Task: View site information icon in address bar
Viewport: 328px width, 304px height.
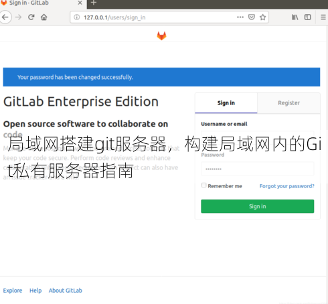Action: tap(76, 17)
